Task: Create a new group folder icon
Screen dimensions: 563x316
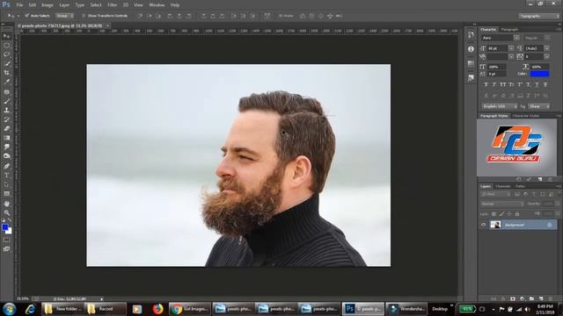Action: [x=531, y=298]
